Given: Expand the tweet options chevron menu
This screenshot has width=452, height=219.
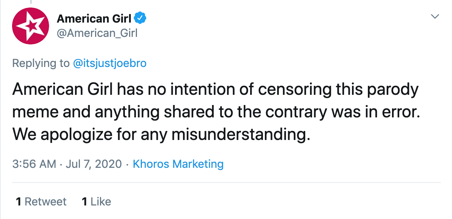Looking at the screenshot, I should pos(435,17).
